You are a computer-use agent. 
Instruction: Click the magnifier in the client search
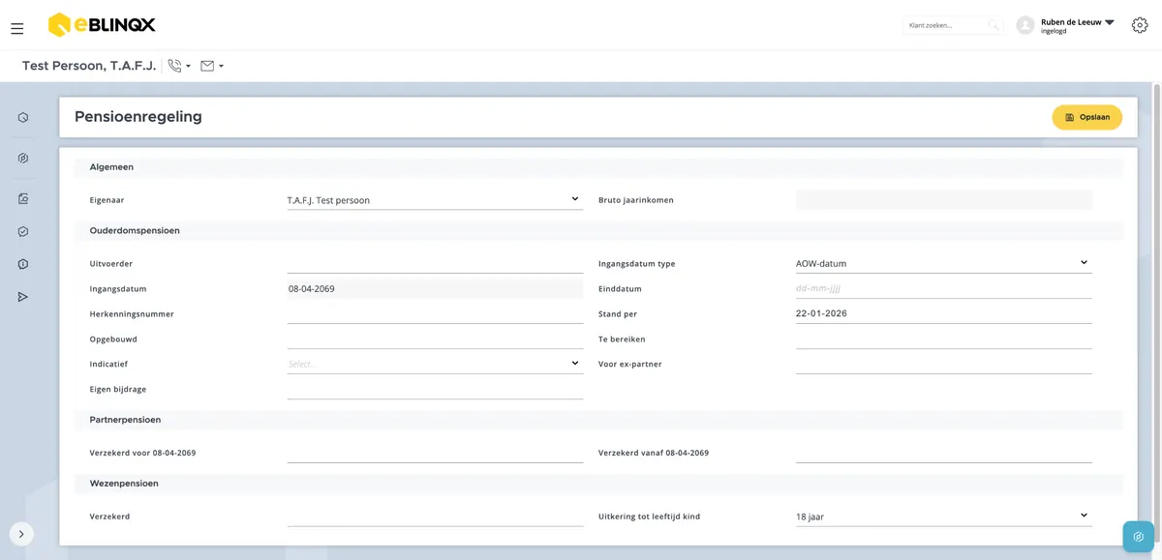pyautogui.click(x=994, y=25)
